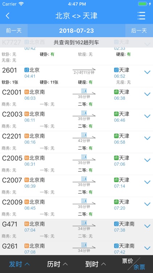The image size is (153, 273).
Task: Tap ID card icon for train C2009
Action: [x=84, y=201]
